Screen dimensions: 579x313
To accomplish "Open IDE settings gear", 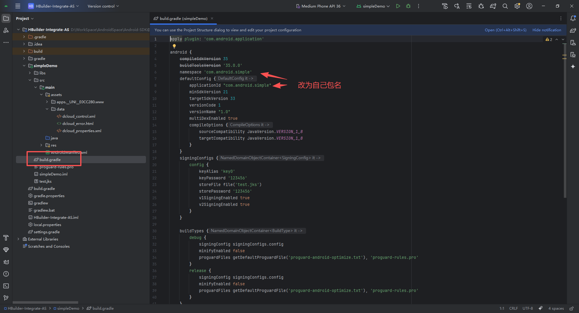I will tap(517, 6).
